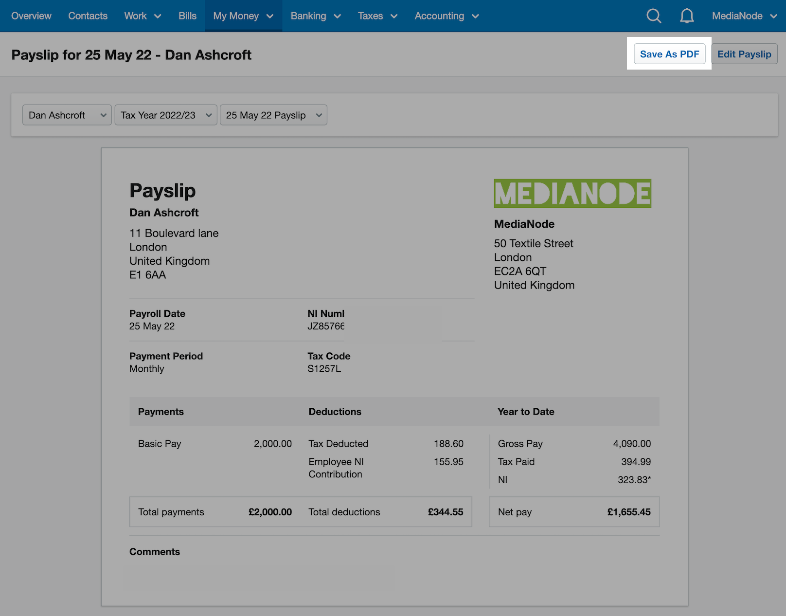
Task: Open the Overview page
Action: (31, 16)
